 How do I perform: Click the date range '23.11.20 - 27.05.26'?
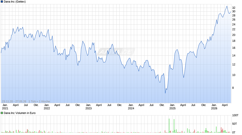(14, 101)
